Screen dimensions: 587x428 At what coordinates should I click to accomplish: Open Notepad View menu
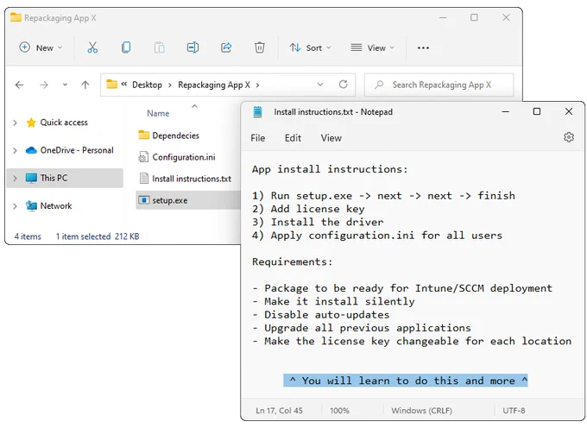[x=331, y=138]
